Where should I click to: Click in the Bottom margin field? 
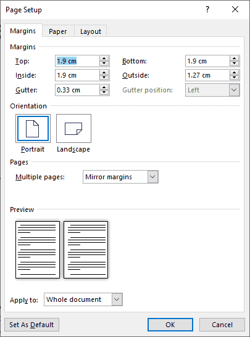tap(207, 61)
